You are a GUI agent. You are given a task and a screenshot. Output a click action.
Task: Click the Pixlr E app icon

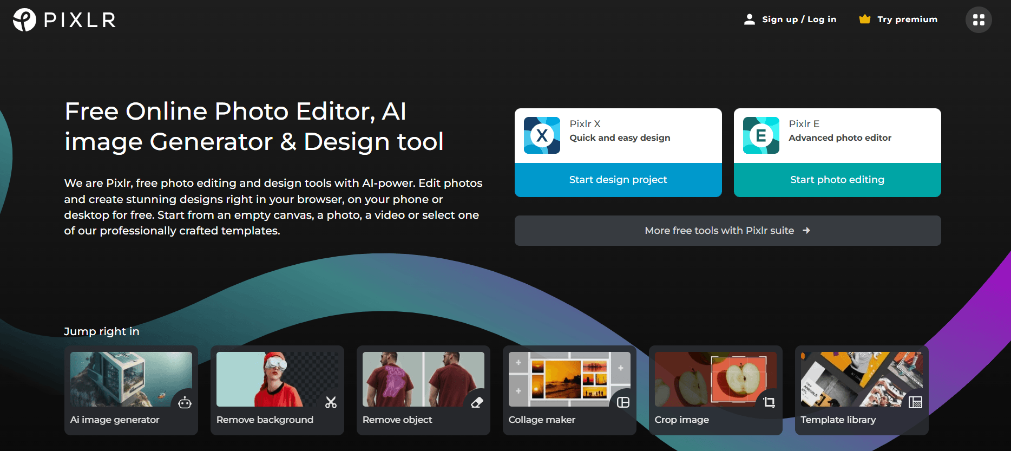761,135
